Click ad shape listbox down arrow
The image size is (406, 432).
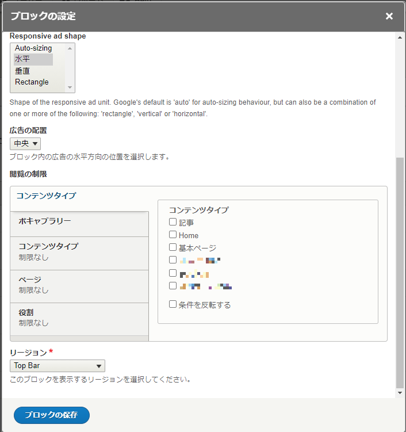(x=70, y=87)
